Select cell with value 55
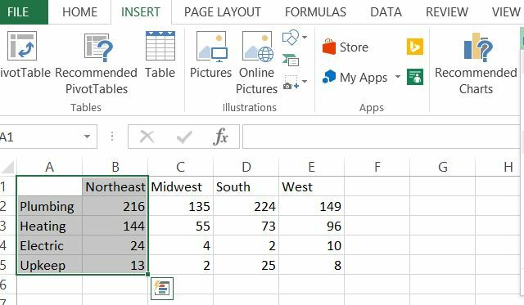524x305 pixels. pos(180,226)
